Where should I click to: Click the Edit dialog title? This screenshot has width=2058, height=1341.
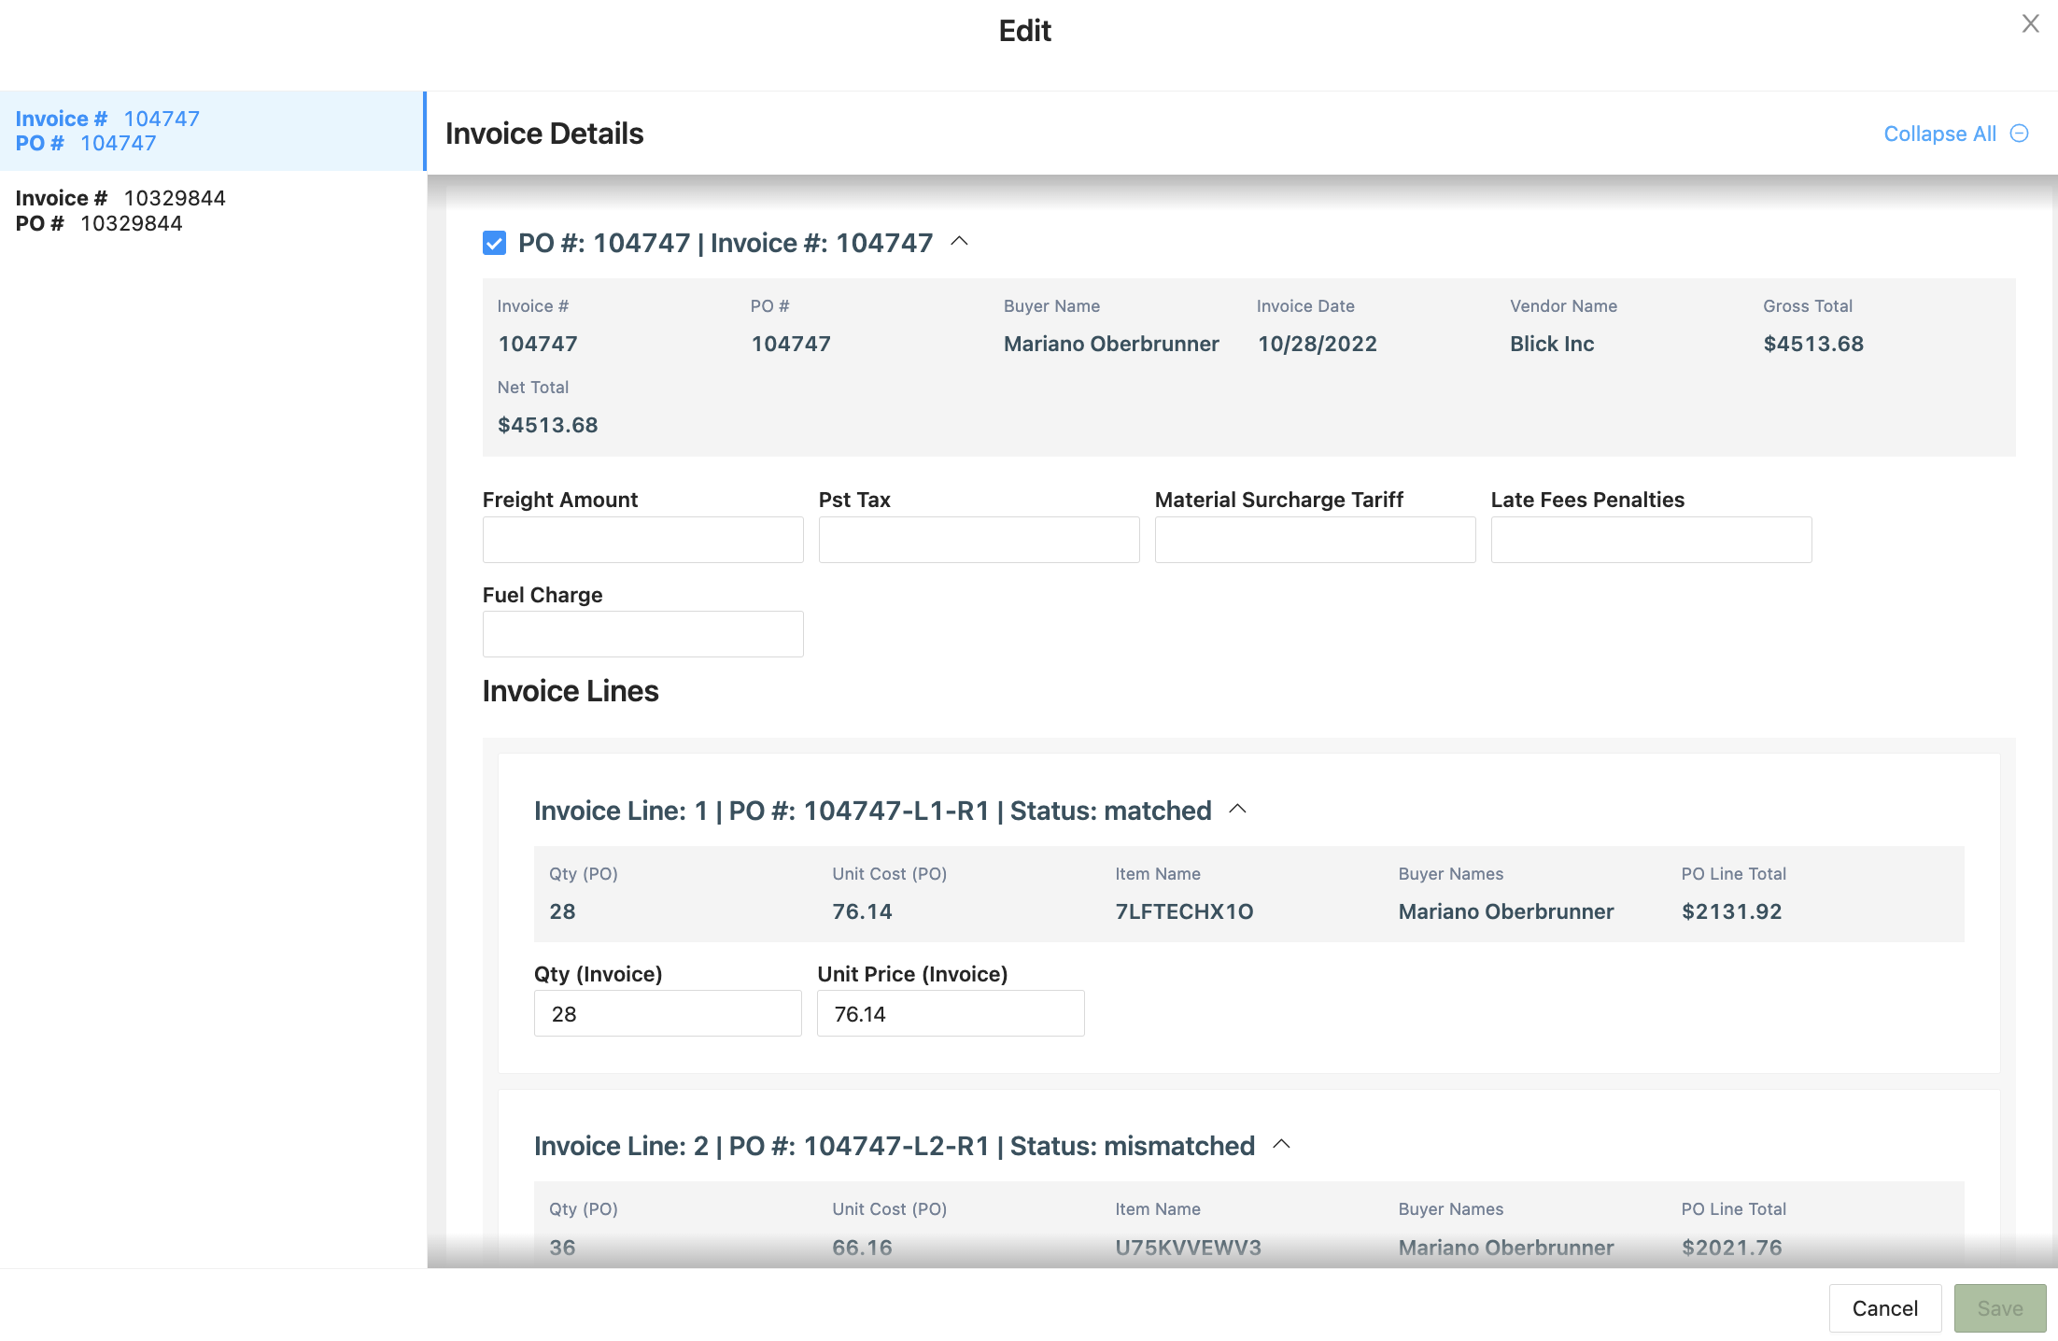click(1025, 31)
